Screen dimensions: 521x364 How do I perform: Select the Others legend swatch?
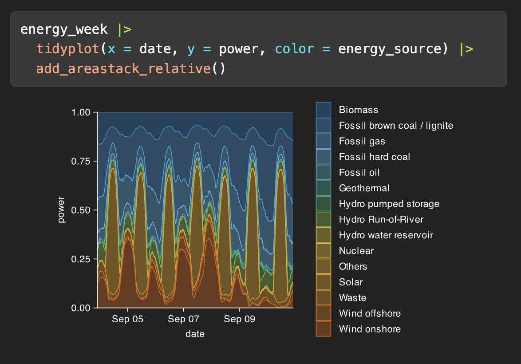[324, 266]
